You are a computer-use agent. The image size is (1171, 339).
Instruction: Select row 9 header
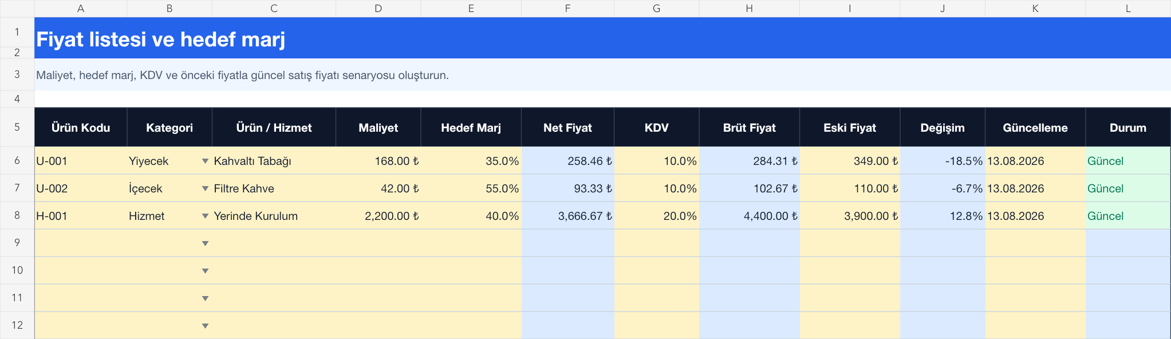click(x=17, y=243)
